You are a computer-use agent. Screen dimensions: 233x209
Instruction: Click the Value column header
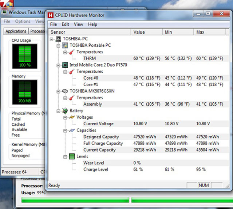click(147, 32)
